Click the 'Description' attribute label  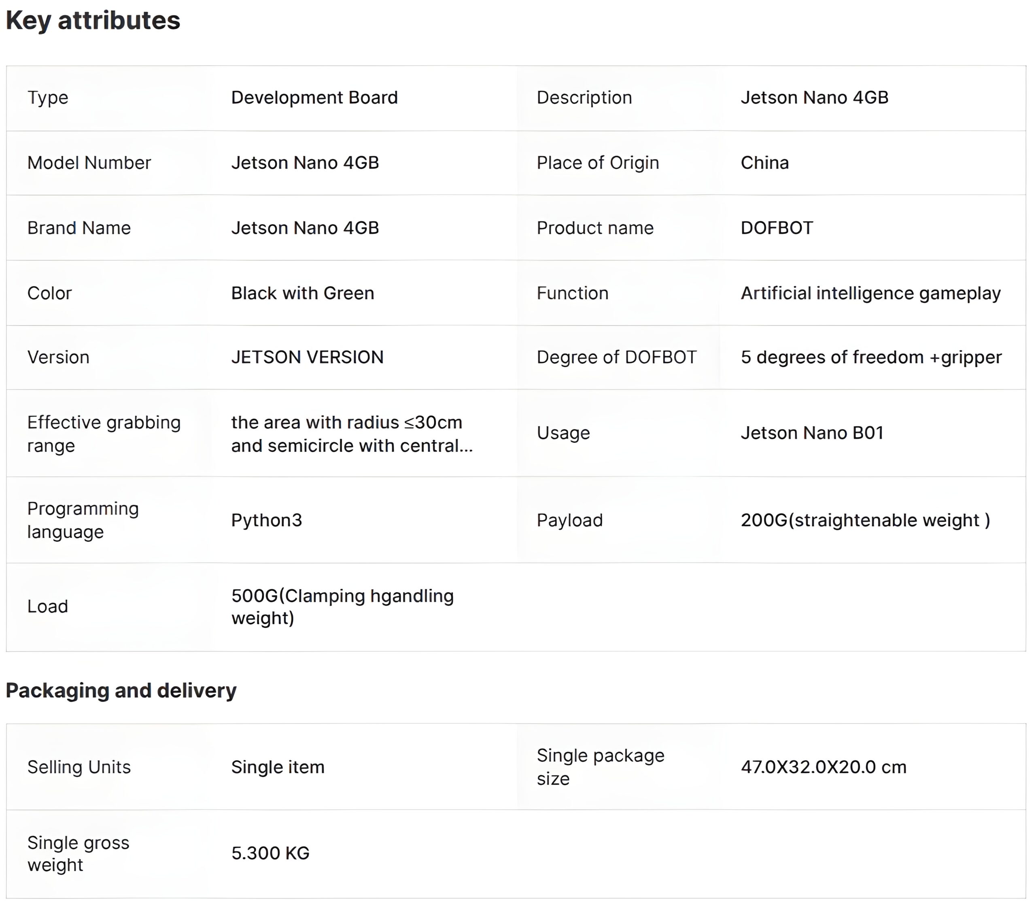click(584, 98)
